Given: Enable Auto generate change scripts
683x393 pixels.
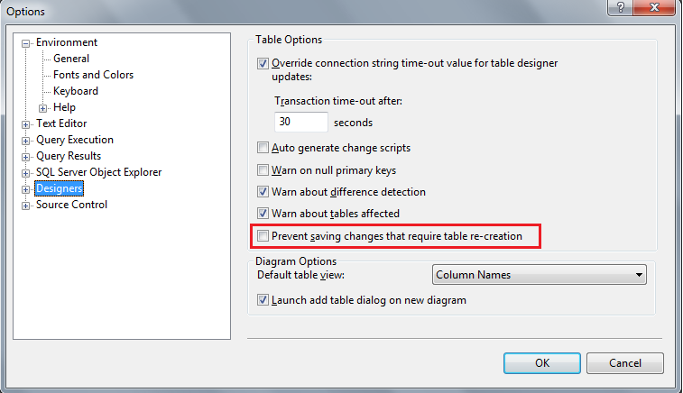Looking at the screenshot, I should [x=263, y=148].
